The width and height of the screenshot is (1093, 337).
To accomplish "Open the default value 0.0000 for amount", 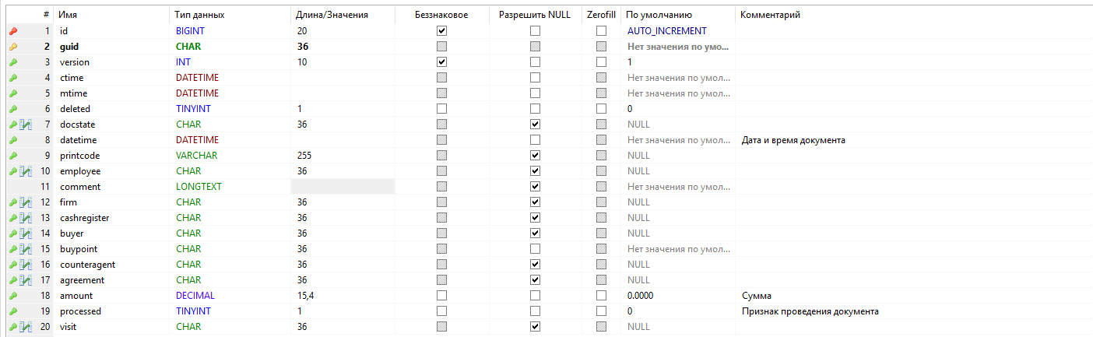I will pos(641,296).
